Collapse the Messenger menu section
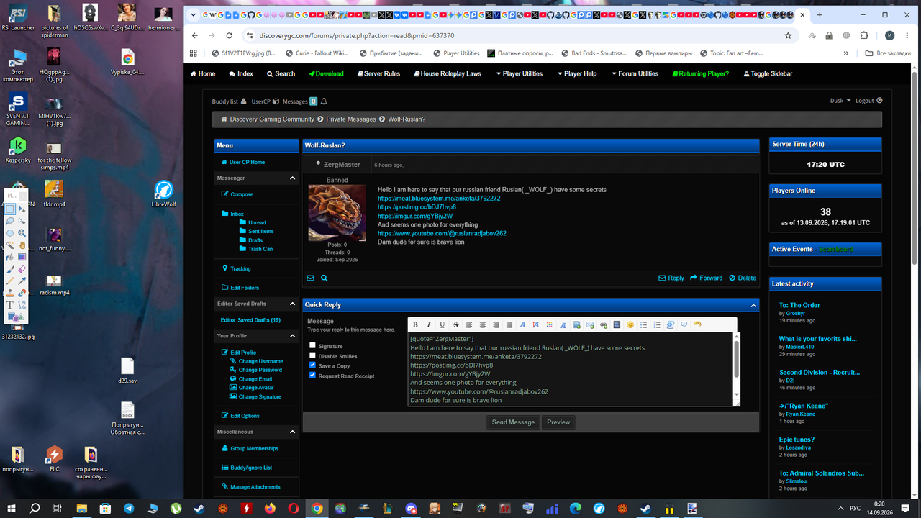 293,178
